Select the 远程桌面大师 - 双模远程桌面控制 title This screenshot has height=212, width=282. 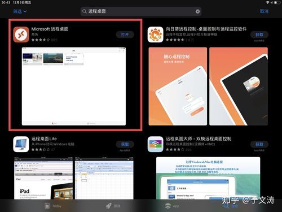click(199, 139)
